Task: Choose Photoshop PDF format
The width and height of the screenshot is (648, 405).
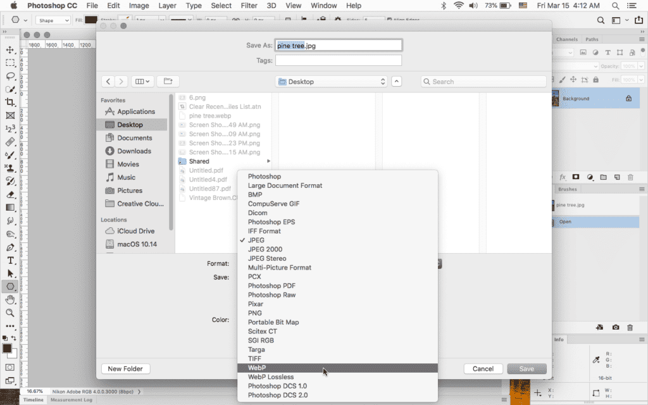Action: tap(338, 286)
